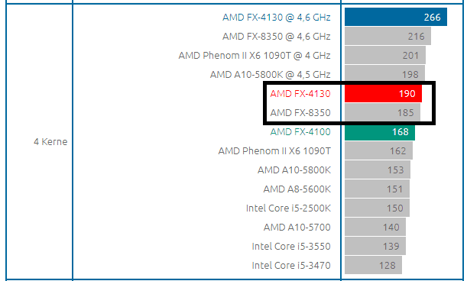This screenshot has height=281, width=467.
Task: Click the blue 266 bar for FX-4130 overclocked
Action: coord(396,17)
